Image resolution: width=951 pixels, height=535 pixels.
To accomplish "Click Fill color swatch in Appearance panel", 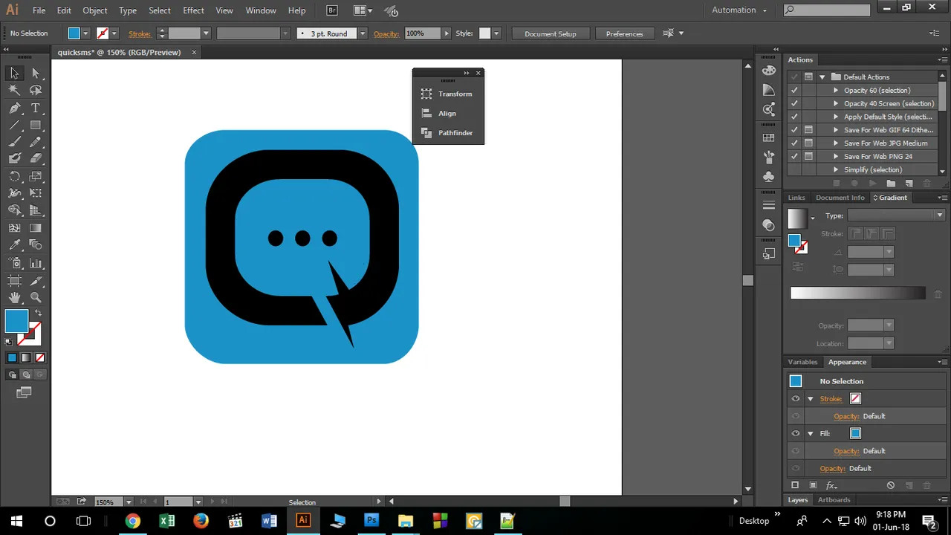I will [855, 433].
